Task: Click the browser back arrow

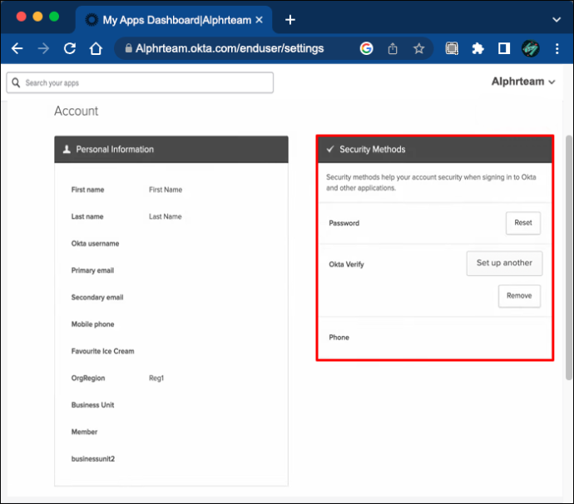Action: (17, 48)
